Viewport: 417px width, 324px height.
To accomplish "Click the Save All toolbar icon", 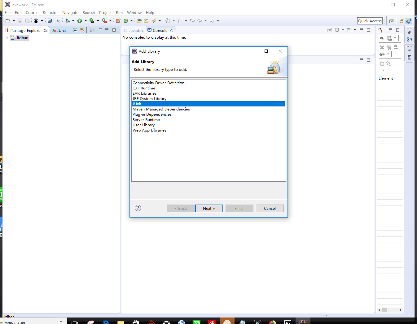I will 27,21.
